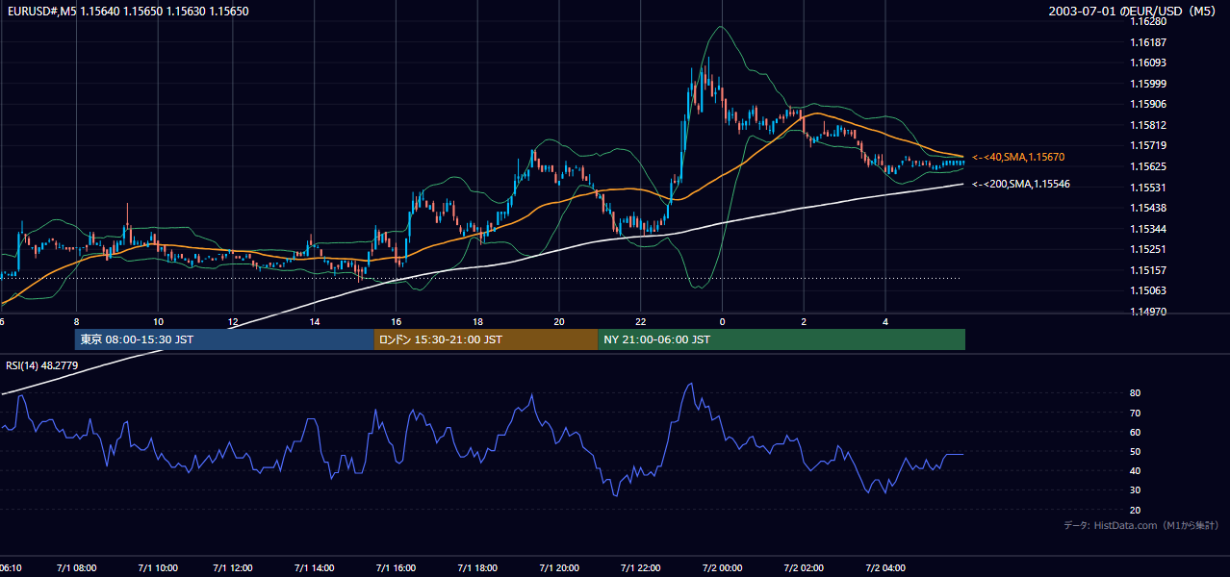This screenshot has height=577, width=1230.
Task: Click RSI scale value 80
Action: coord(1136,393)
